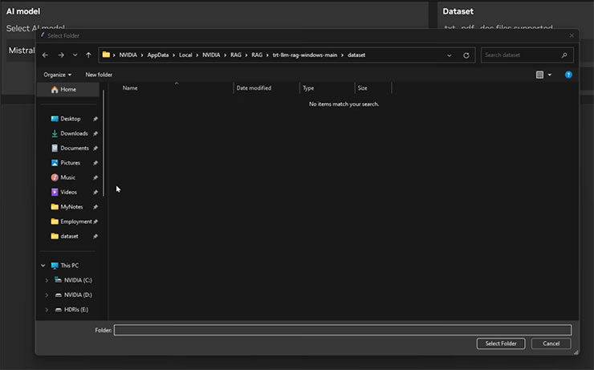
Task: Click the pin icon next to dataset
Action: [96, 236]
